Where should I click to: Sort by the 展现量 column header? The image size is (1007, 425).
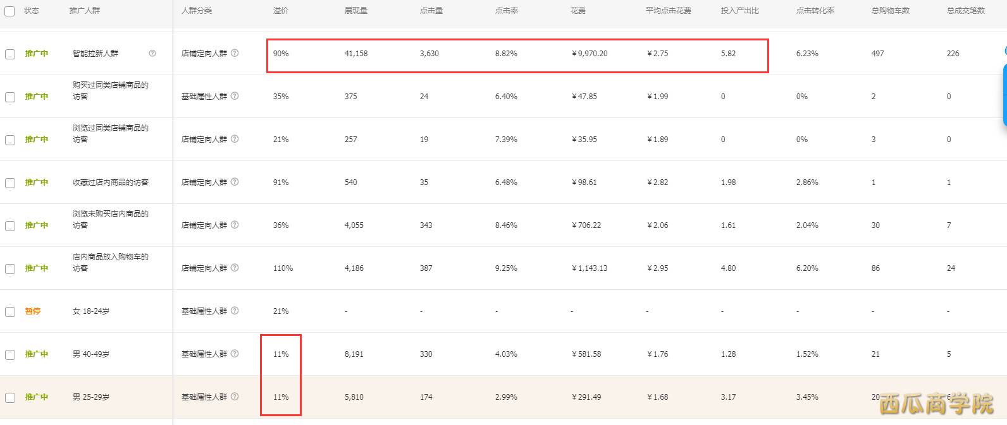pos(356,11)
